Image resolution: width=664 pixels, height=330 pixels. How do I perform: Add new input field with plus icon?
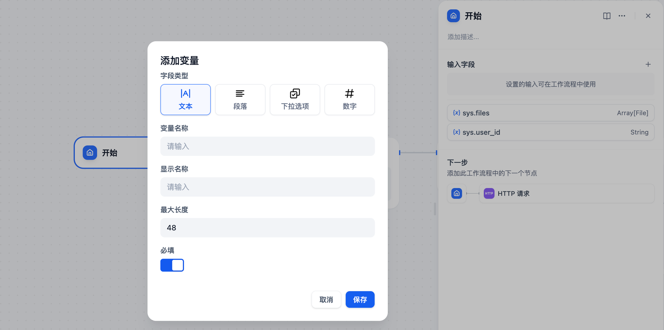648,64
